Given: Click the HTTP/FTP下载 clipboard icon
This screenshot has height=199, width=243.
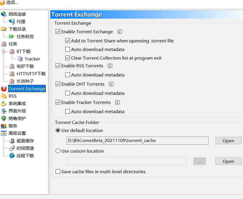Looking at the screenshot, I should tap(12, 74).
